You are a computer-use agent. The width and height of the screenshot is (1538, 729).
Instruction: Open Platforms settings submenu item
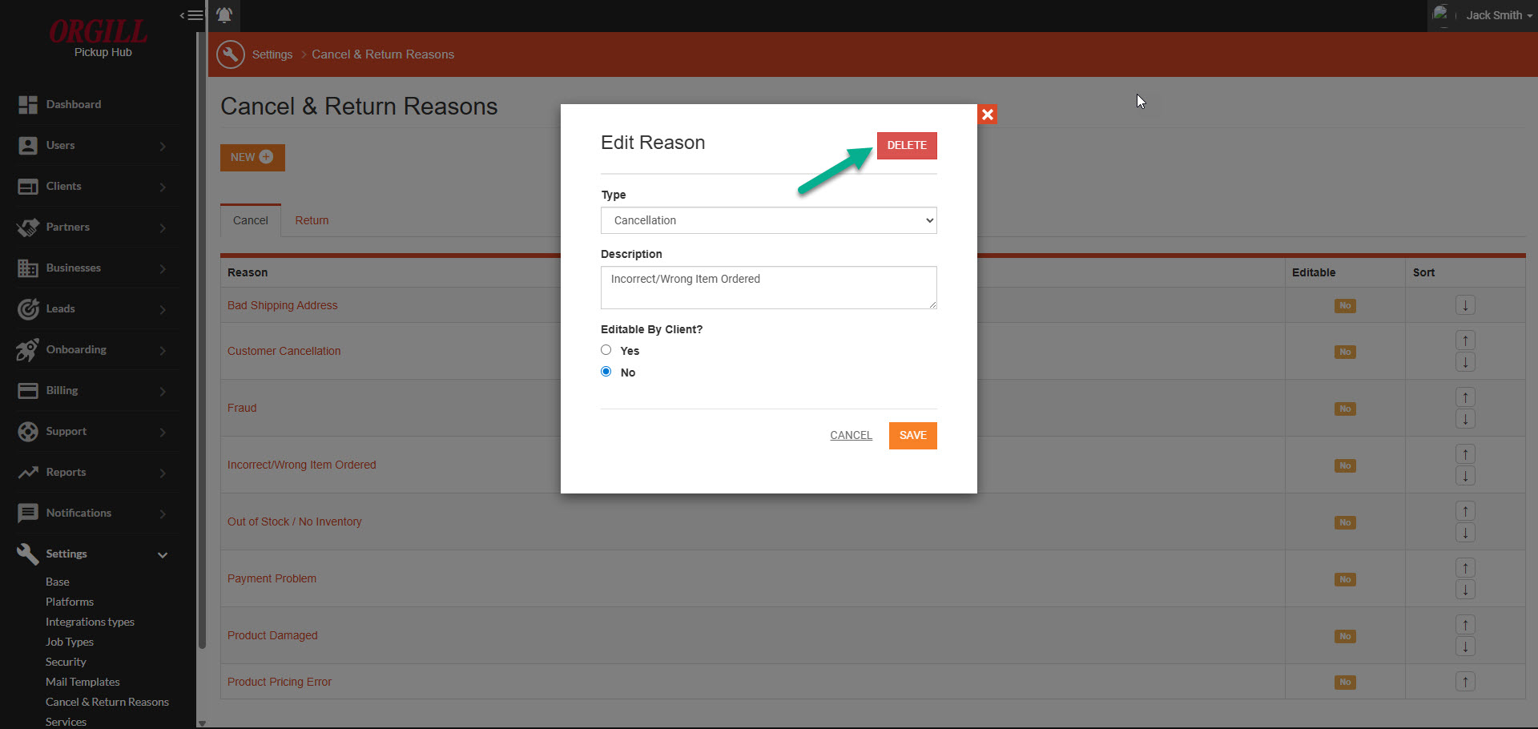(70, 602)
